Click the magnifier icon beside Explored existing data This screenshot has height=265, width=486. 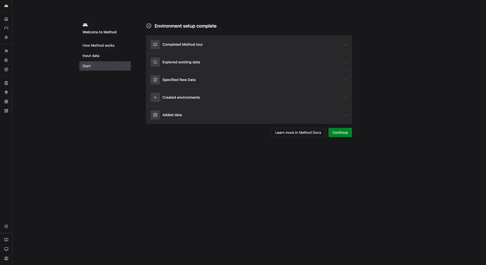[155, 62]
